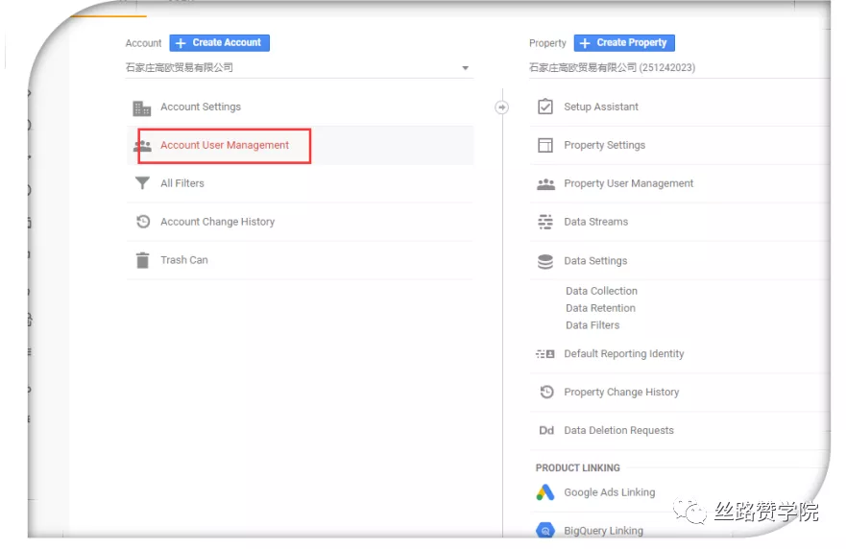Screen dimensions: 846x549
Task: Click the Default Reporting Identity icon
Action: (545, 354)
